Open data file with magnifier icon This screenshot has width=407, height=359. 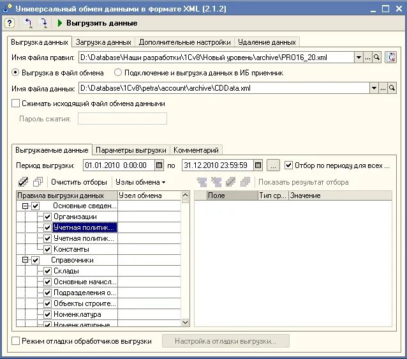click(392, 88)
